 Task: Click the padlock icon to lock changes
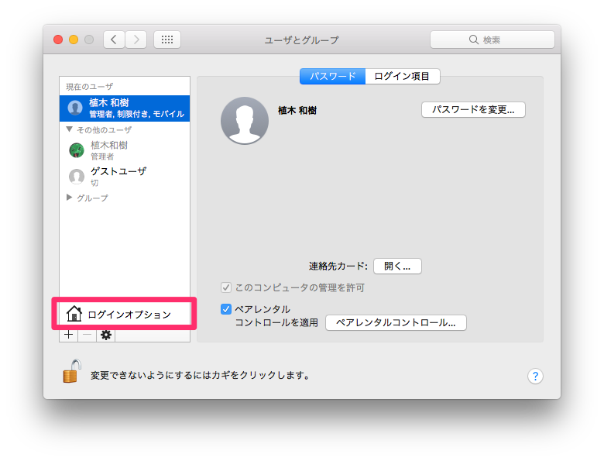(x=72, y=371)
